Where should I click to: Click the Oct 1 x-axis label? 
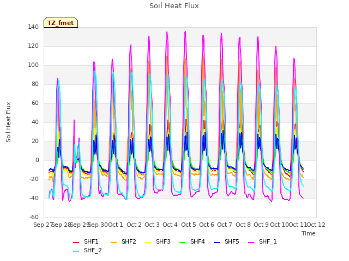(x=116, y=225)
